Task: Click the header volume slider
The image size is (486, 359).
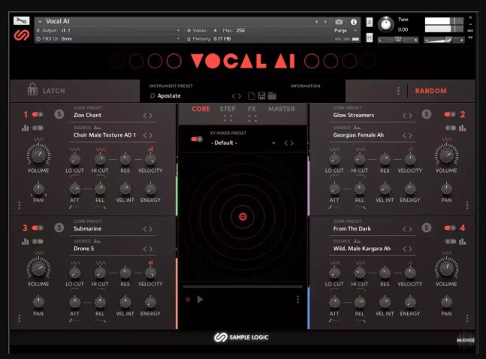Action: point(444,40)
